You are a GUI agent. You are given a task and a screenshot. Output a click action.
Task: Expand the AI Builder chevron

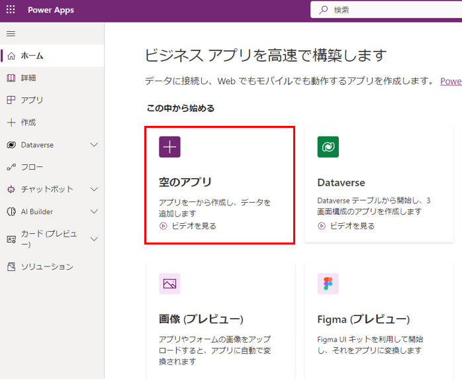pos(94,212)
